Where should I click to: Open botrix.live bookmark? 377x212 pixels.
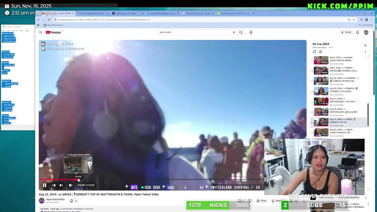pos(54,25)
